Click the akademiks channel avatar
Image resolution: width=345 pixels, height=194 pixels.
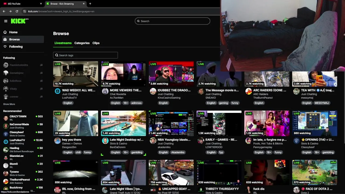tap(153, 141)
